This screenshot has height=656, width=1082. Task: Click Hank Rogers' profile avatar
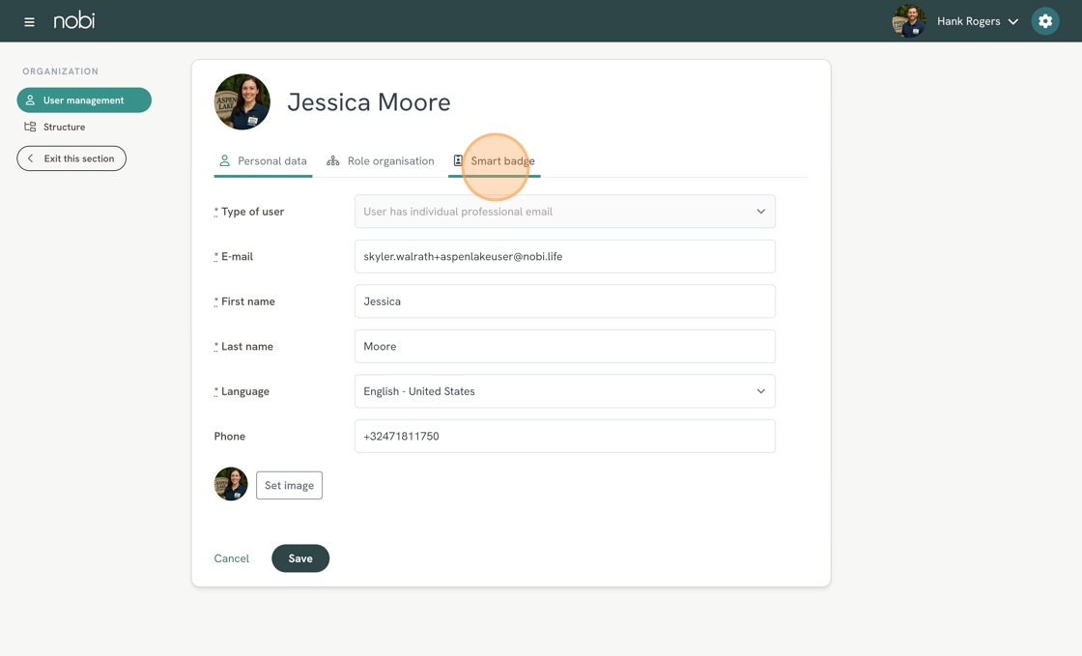(908, 21)
